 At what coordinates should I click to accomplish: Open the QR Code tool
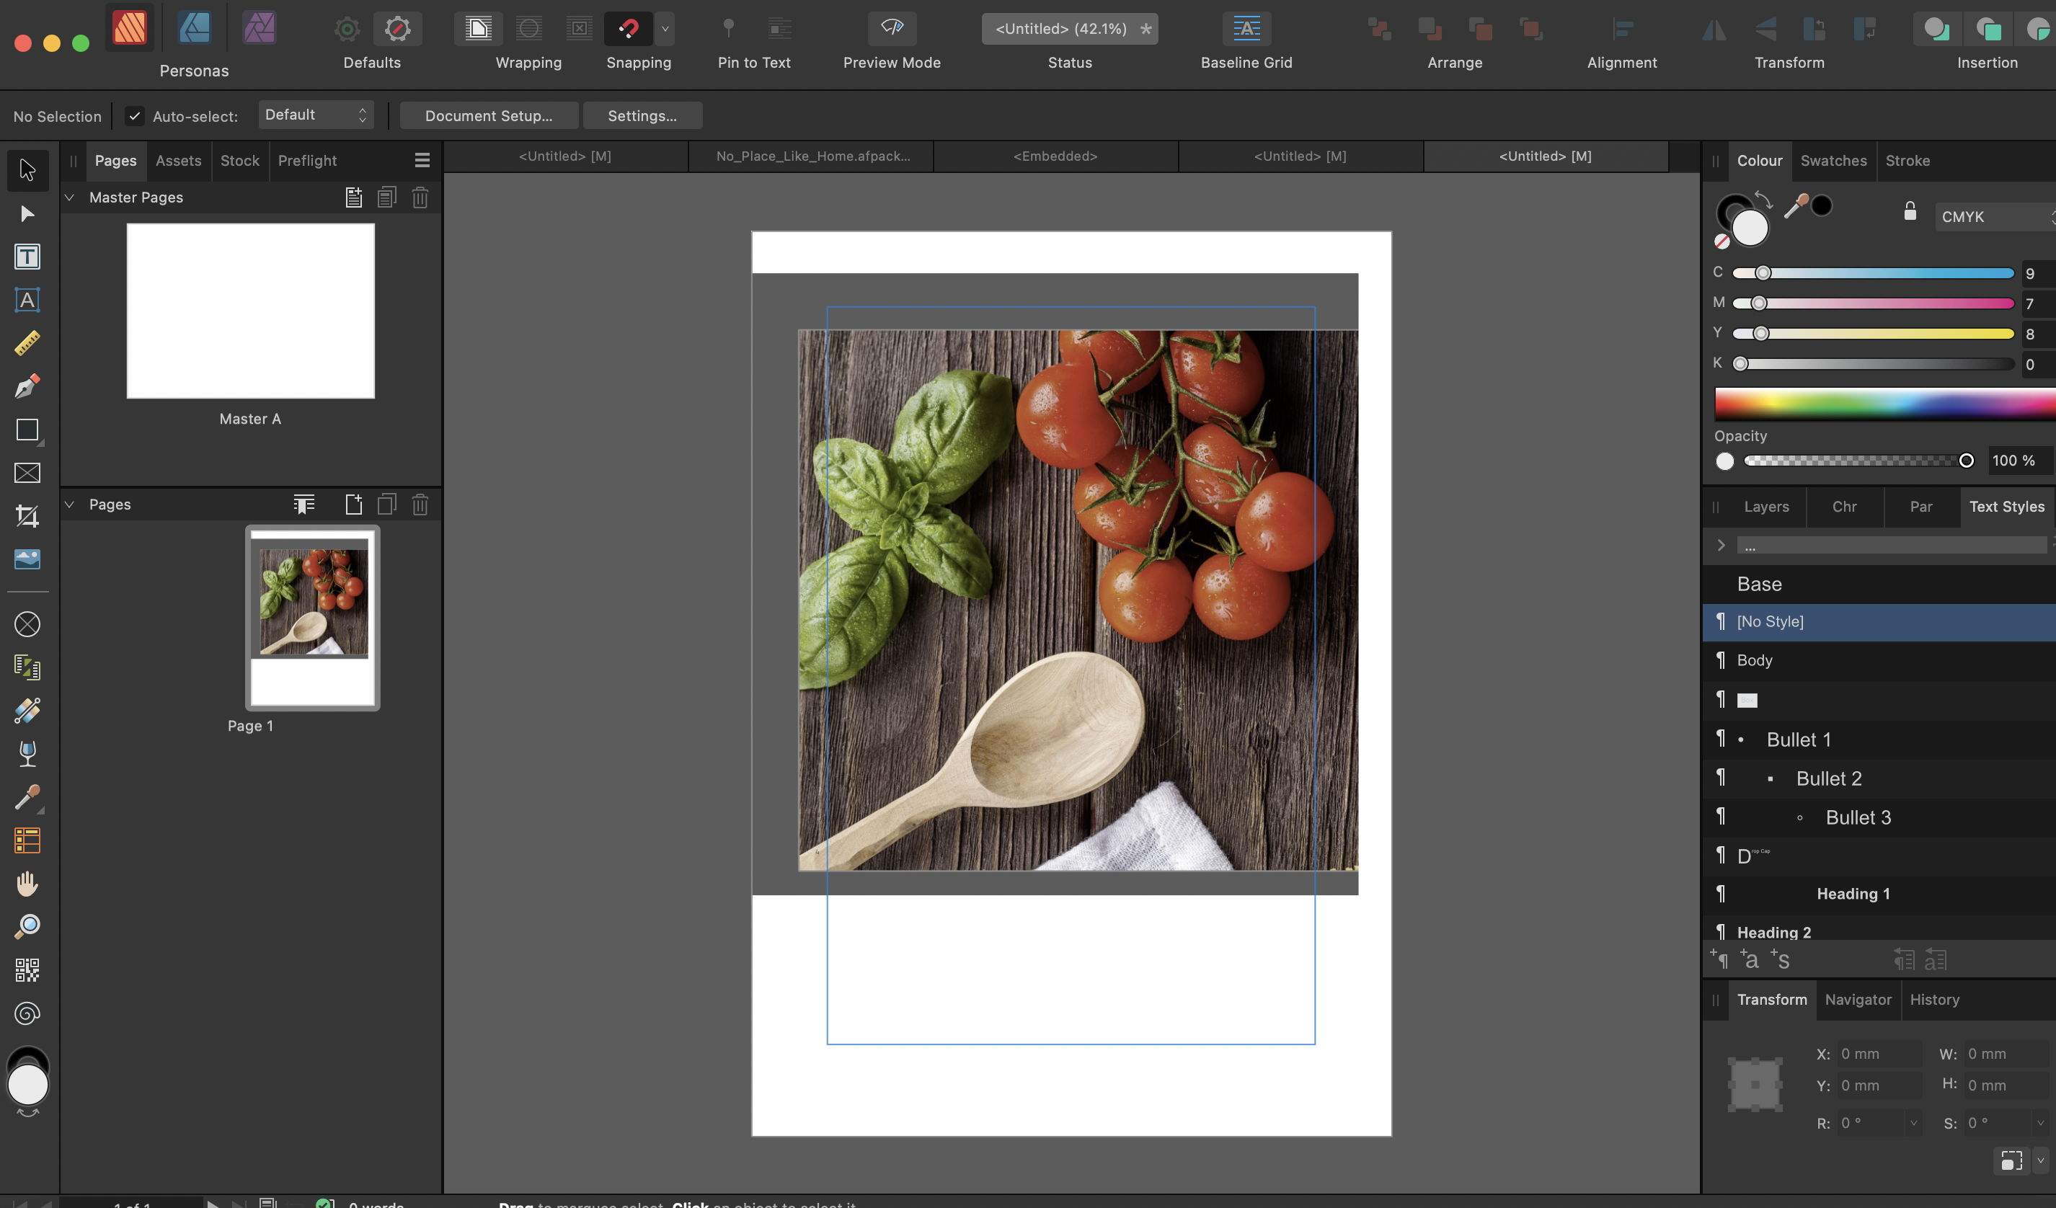pyautogui.click(x=27, y=971)
